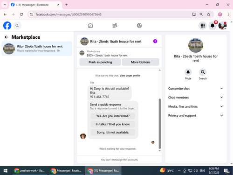Open the 'Messenger | Faceb...' taskbar window

[66, 171]
